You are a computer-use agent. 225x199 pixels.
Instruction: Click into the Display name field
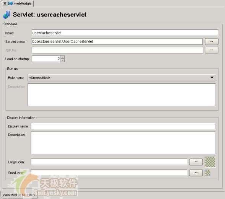[123, 126]
